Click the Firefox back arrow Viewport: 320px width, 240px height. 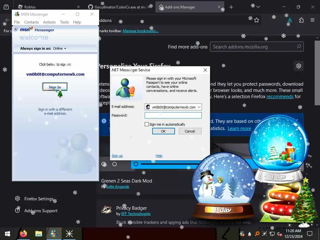(x=7, y=20)
